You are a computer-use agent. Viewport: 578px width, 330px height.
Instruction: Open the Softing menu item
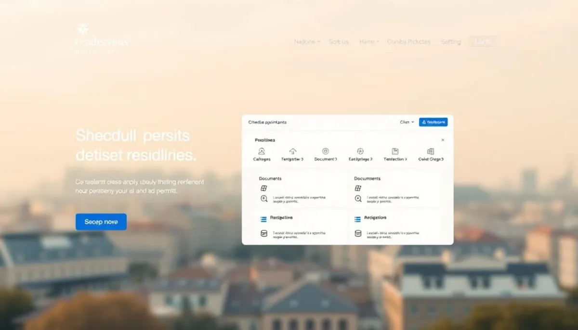click(451, 42)
